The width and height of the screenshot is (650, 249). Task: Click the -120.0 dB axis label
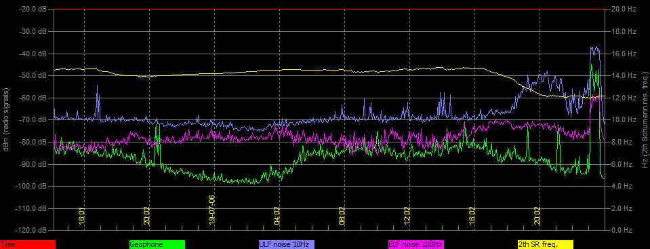(31, 230)
